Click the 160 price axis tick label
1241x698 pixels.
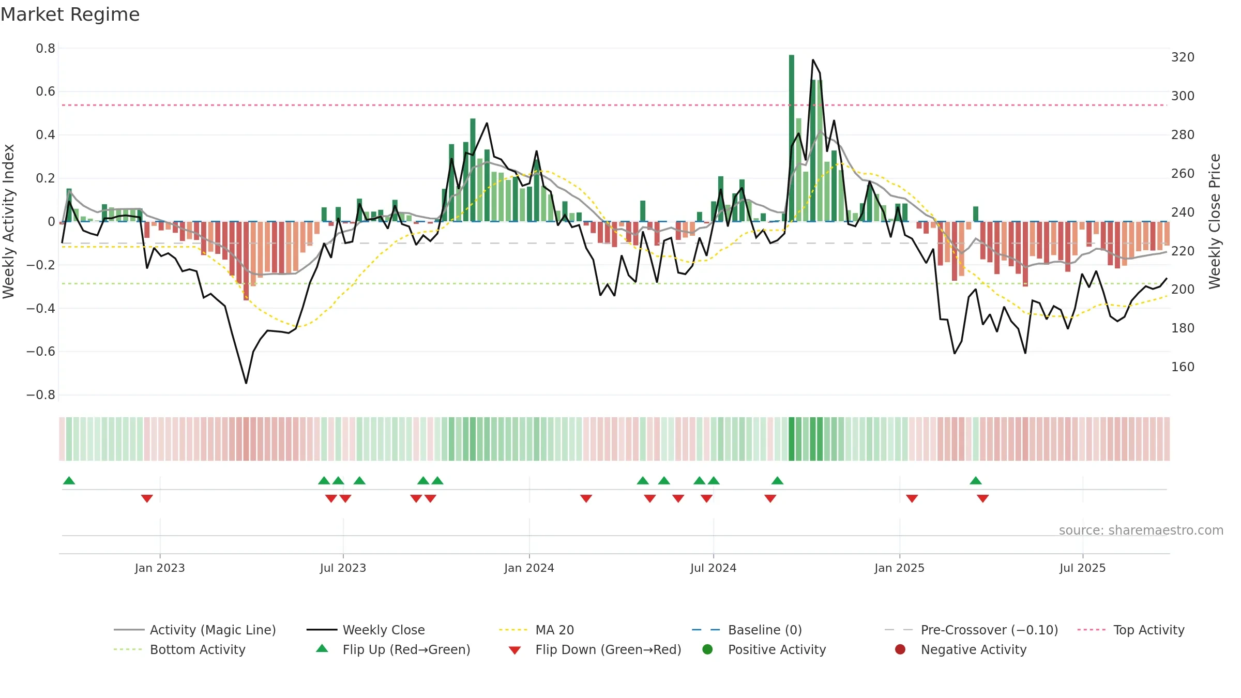pos(1183,367)
